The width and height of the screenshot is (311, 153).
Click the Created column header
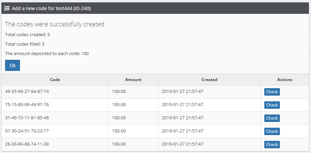coord(209,80)
